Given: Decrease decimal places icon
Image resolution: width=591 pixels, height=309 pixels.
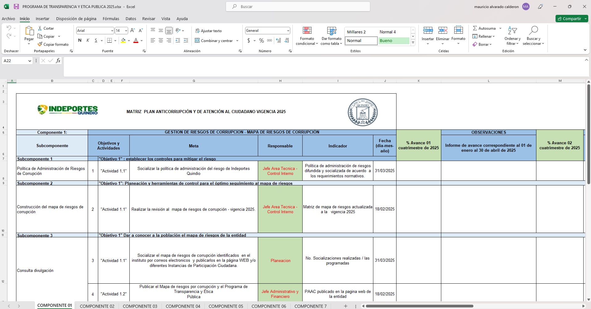Looking at the screenshot, I should [x=287, y=40].
